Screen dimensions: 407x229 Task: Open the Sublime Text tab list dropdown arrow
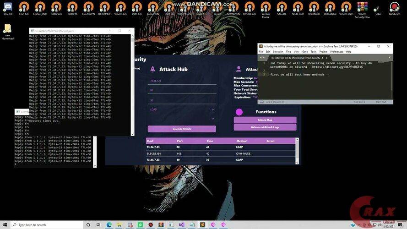(389, 58)
